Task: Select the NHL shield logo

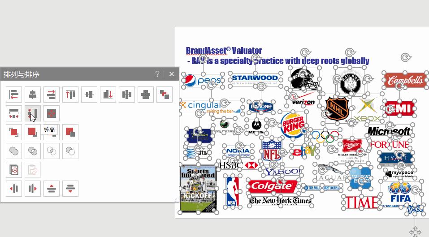Action: click(x=337, y=108)
